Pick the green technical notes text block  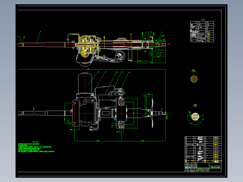click(x=36, y=147)
